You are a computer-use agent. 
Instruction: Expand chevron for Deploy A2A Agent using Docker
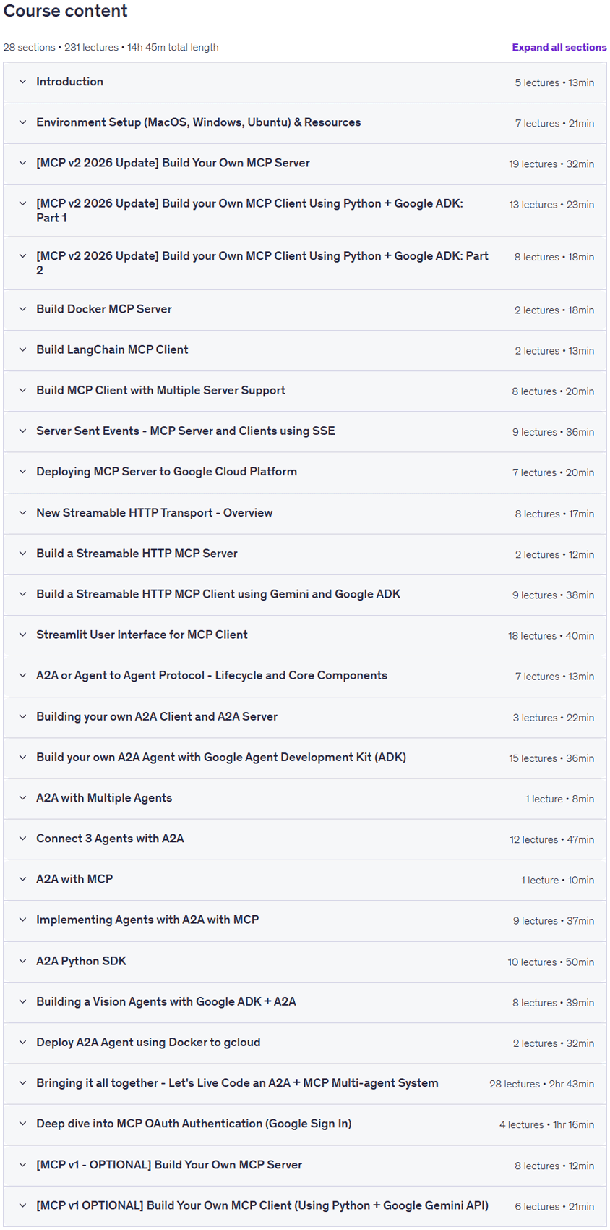point(22,1043)
